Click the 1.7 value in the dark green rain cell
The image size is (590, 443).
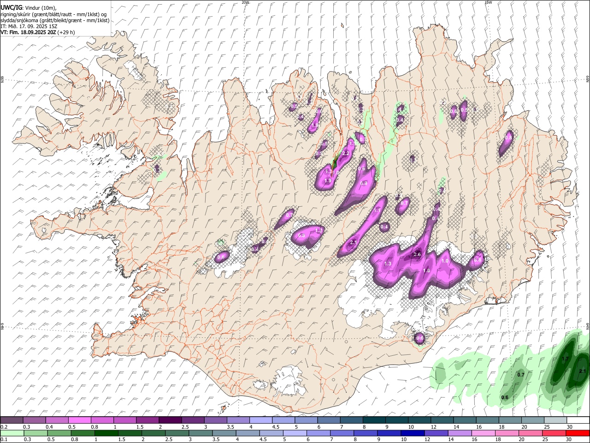(566, 359)
